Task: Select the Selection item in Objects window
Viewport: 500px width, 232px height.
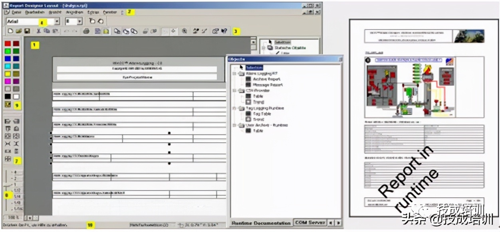Action: (x=254, y=68)
